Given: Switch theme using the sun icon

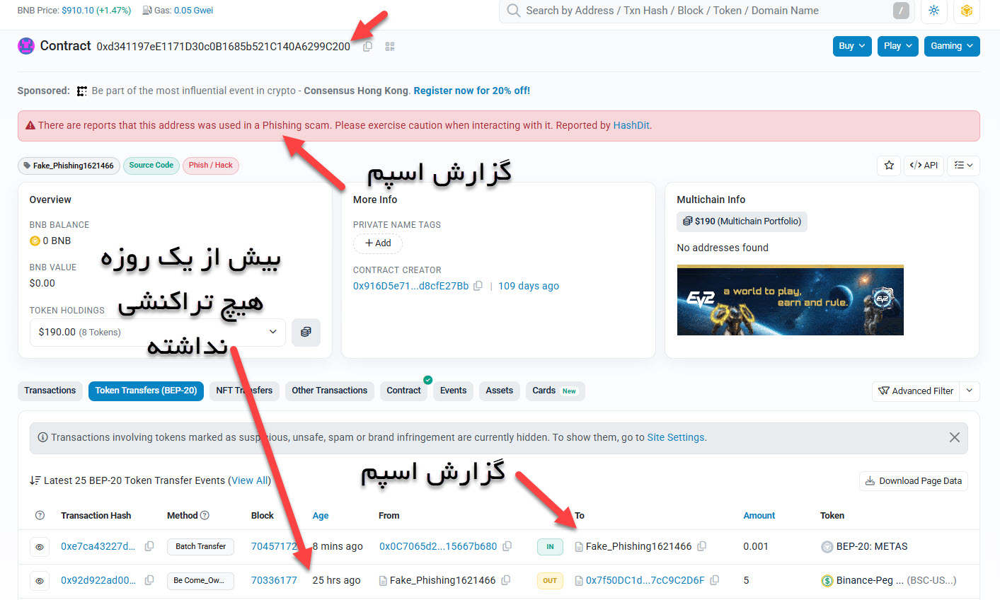Looking at the screenshot, I should coord(933,11).
